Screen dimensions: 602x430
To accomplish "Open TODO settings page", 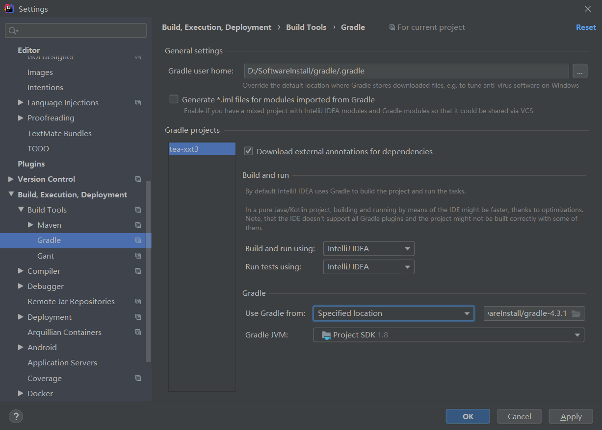I will click(x=38, y=149).
